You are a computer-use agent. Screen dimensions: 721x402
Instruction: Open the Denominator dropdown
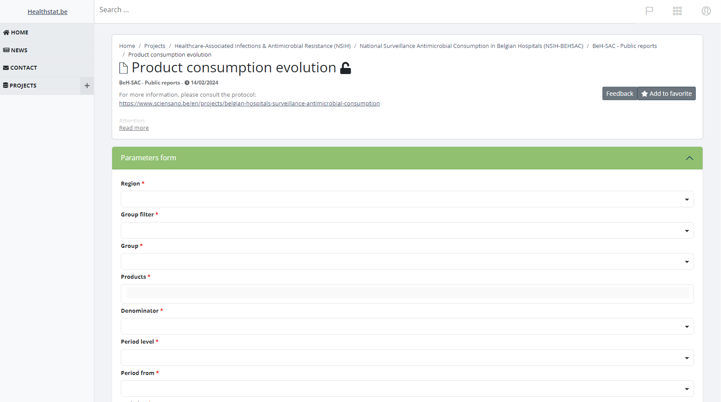click(407, 327)
